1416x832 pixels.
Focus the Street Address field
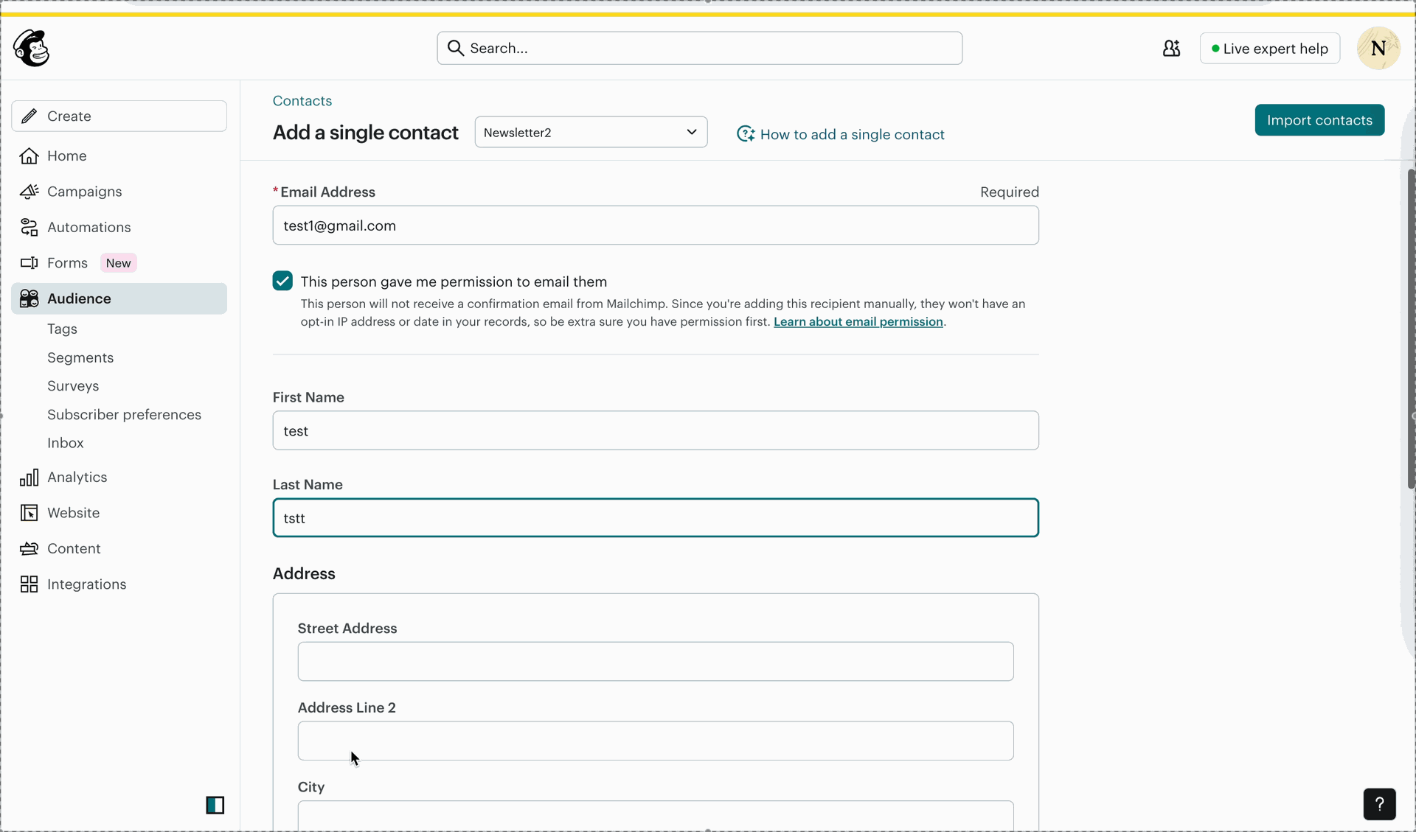pyautogui.click(x=656, y=661)
